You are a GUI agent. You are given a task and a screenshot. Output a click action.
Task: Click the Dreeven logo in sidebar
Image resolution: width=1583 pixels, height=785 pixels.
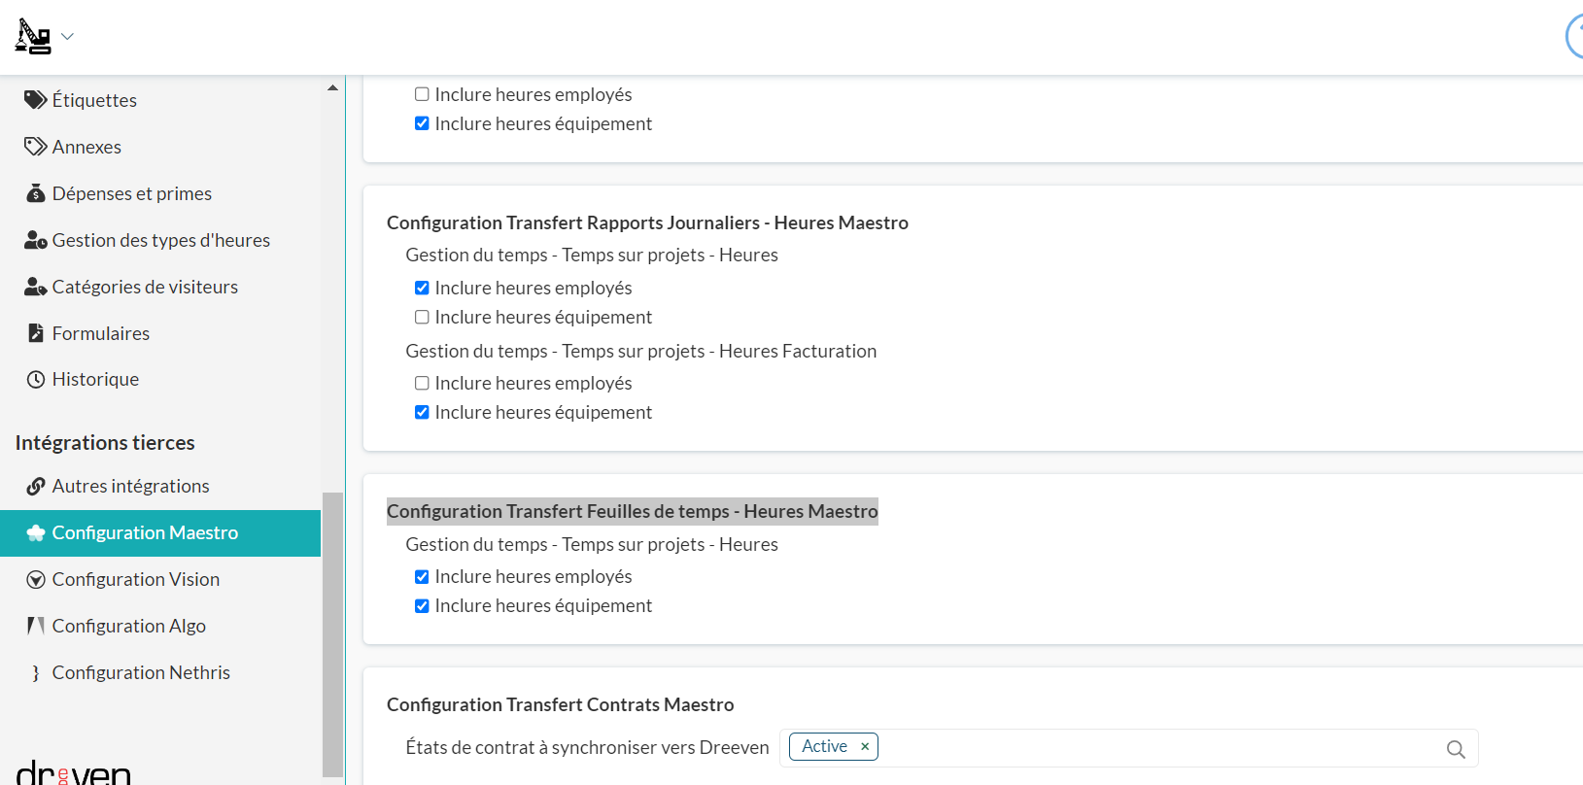click(x=74, y=773)
